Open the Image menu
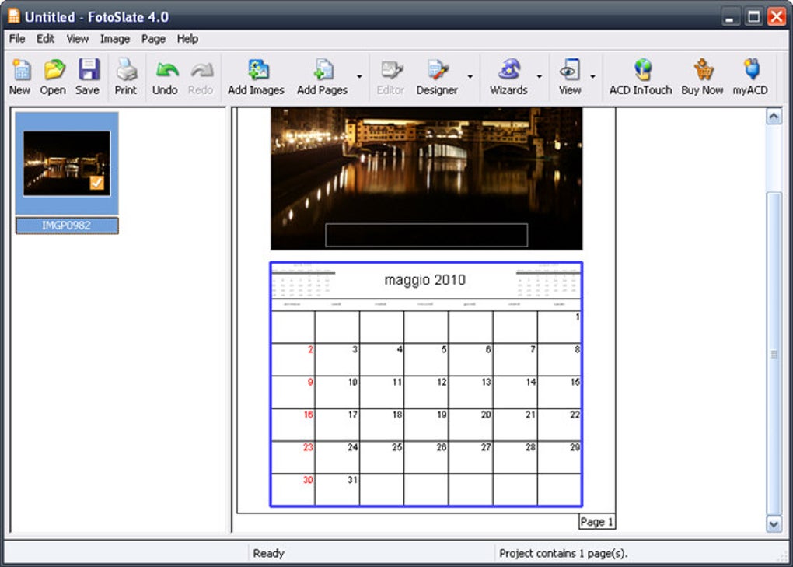793x567 pixels. [115, 39]
